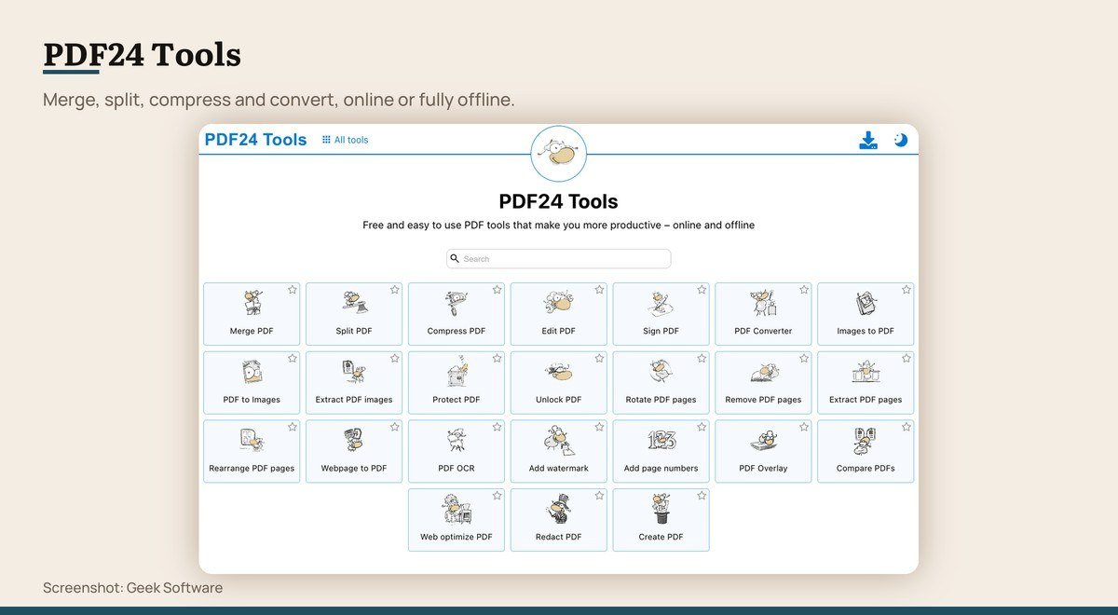Click the download desktop app icon
1118x615 pixels.
(868, 141)
